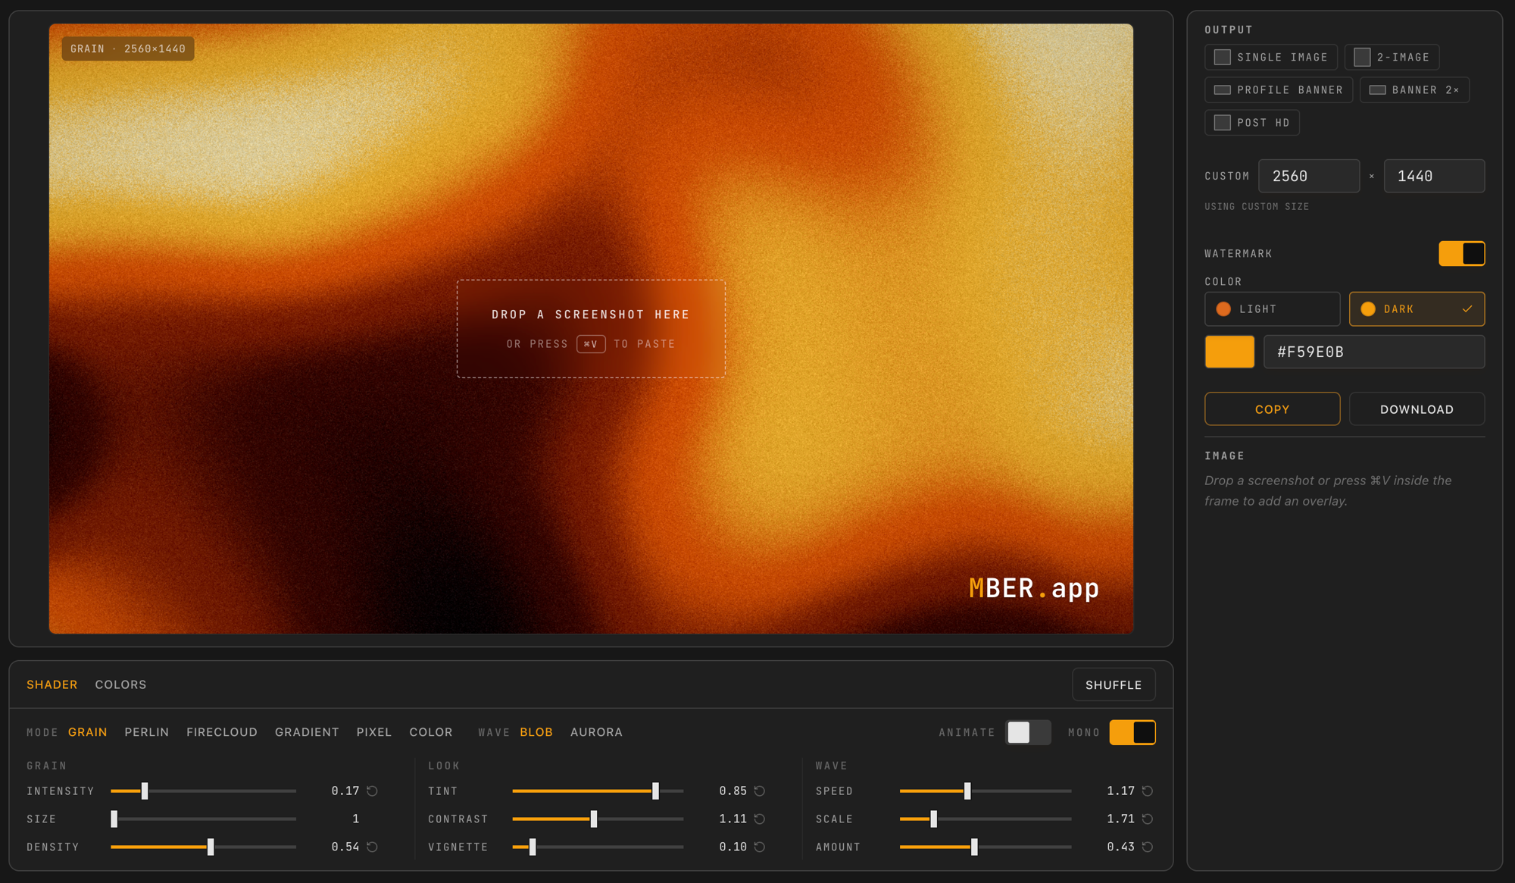Toggle the Animate switch

[x=1028, y=732]
